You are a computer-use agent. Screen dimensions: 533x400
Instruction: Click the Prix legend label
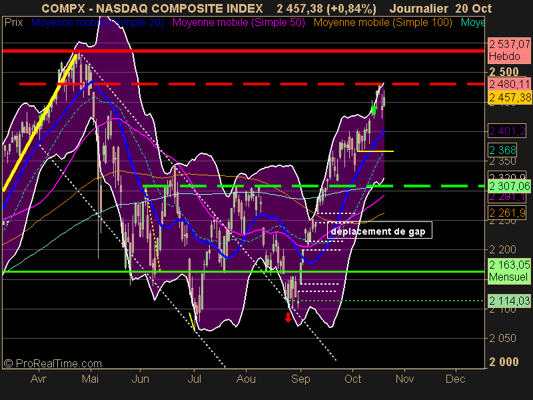(13, 23)
